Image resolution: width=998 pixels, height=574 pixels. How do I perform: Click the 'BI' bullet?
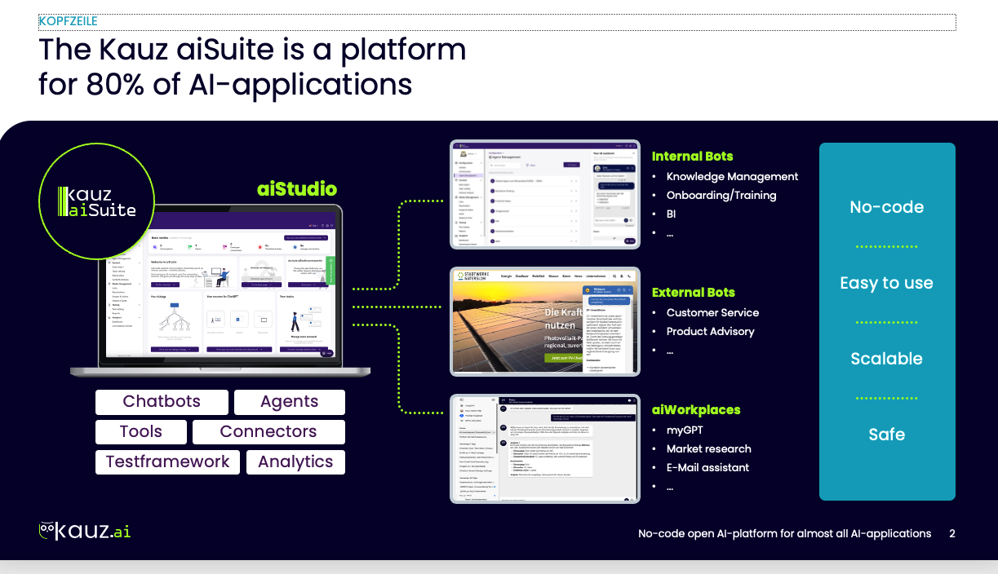(x=672, y=214)
